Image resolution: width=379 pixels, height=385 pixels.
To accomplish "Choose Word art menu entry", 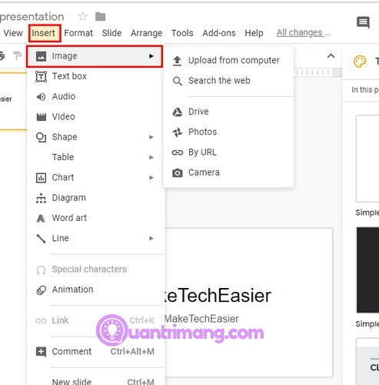I will [95, 218].
